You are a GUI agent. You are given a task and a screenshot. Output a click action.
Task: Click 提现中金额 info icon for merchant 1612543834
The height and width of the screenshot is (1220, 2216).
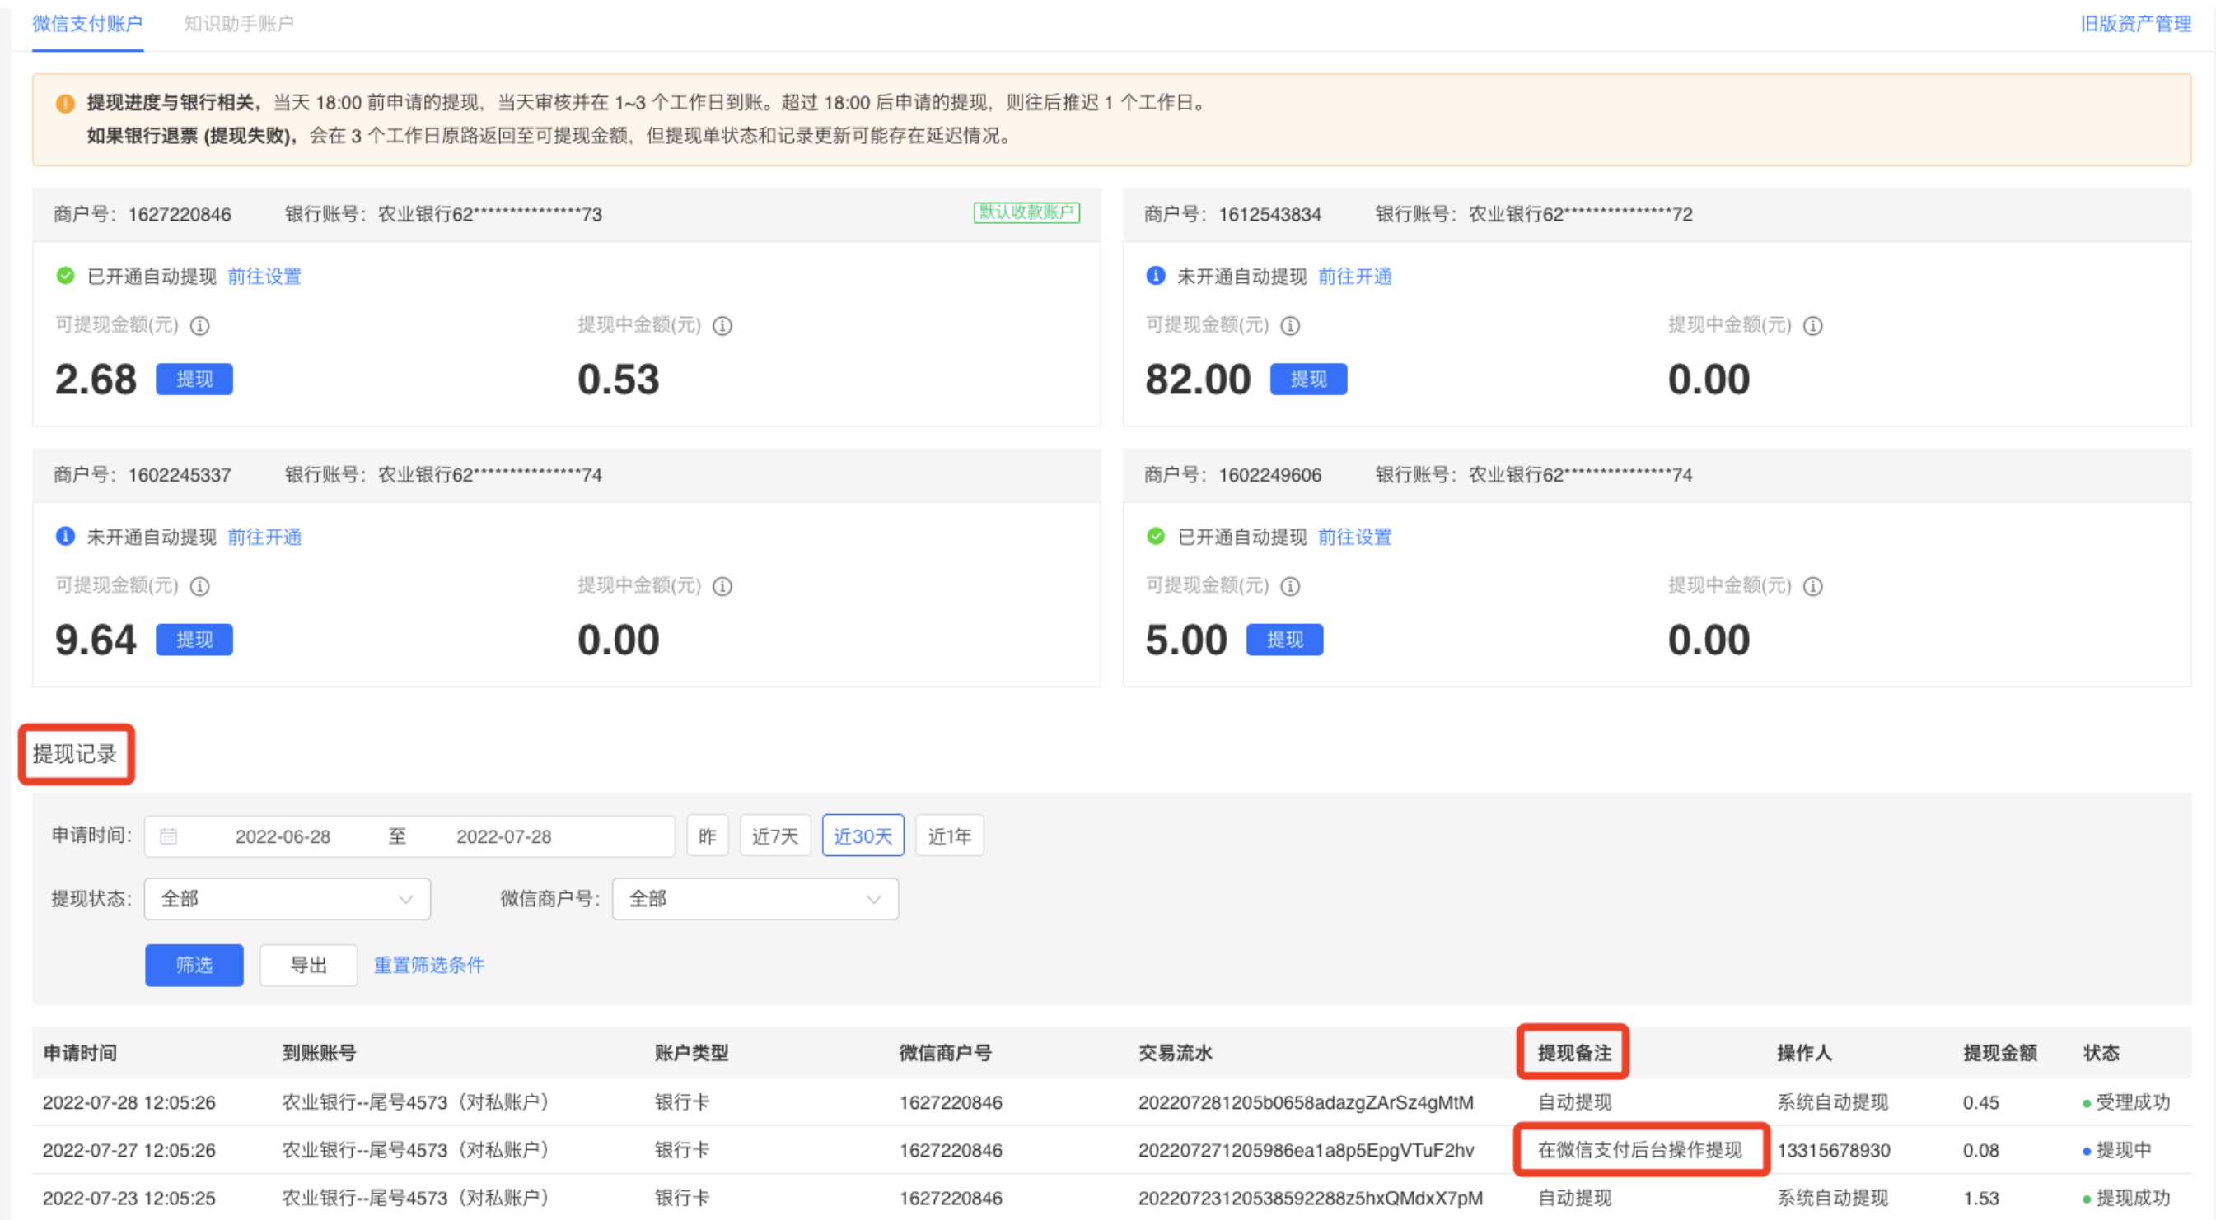coord(1812,326)
